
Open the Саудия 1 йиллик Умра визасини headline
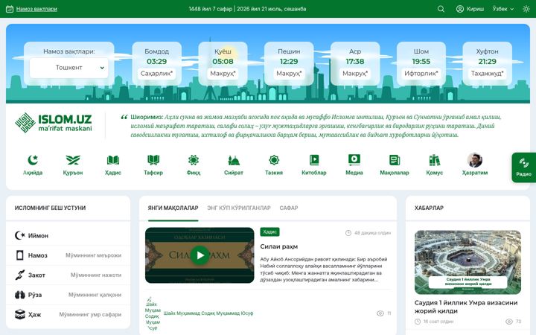click(466, 307)
